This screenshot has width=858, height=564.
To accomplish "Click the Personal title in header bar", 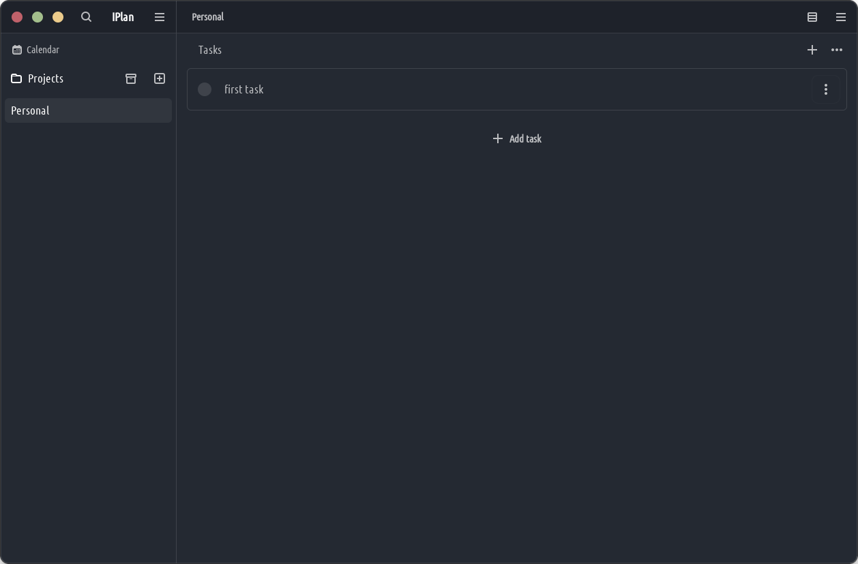I will pyautogui.click(x=208, y=17).
